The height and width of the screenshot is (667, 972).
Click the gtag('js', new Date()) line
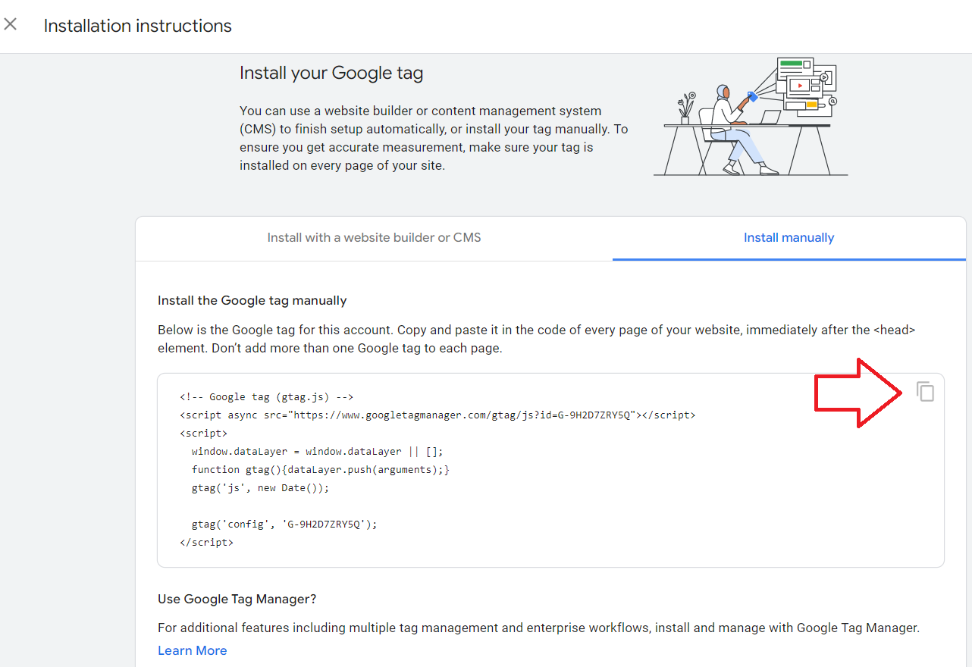pyautogui.click(x=261, y=487)
